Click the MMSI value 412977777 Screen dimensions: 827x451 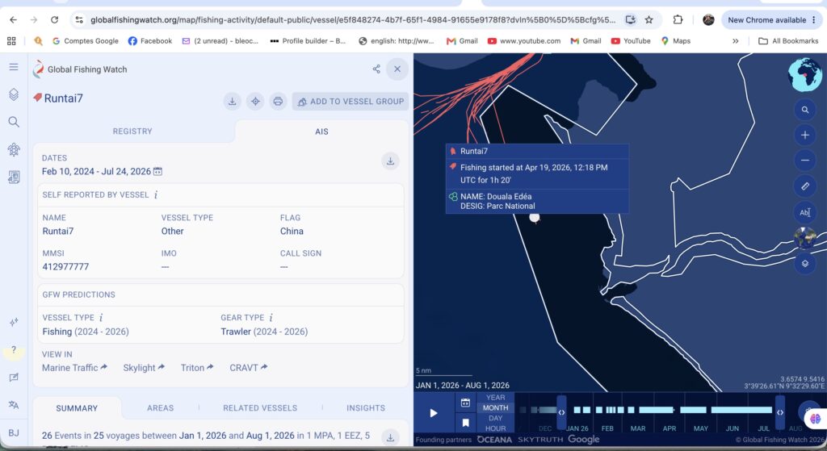65,266
